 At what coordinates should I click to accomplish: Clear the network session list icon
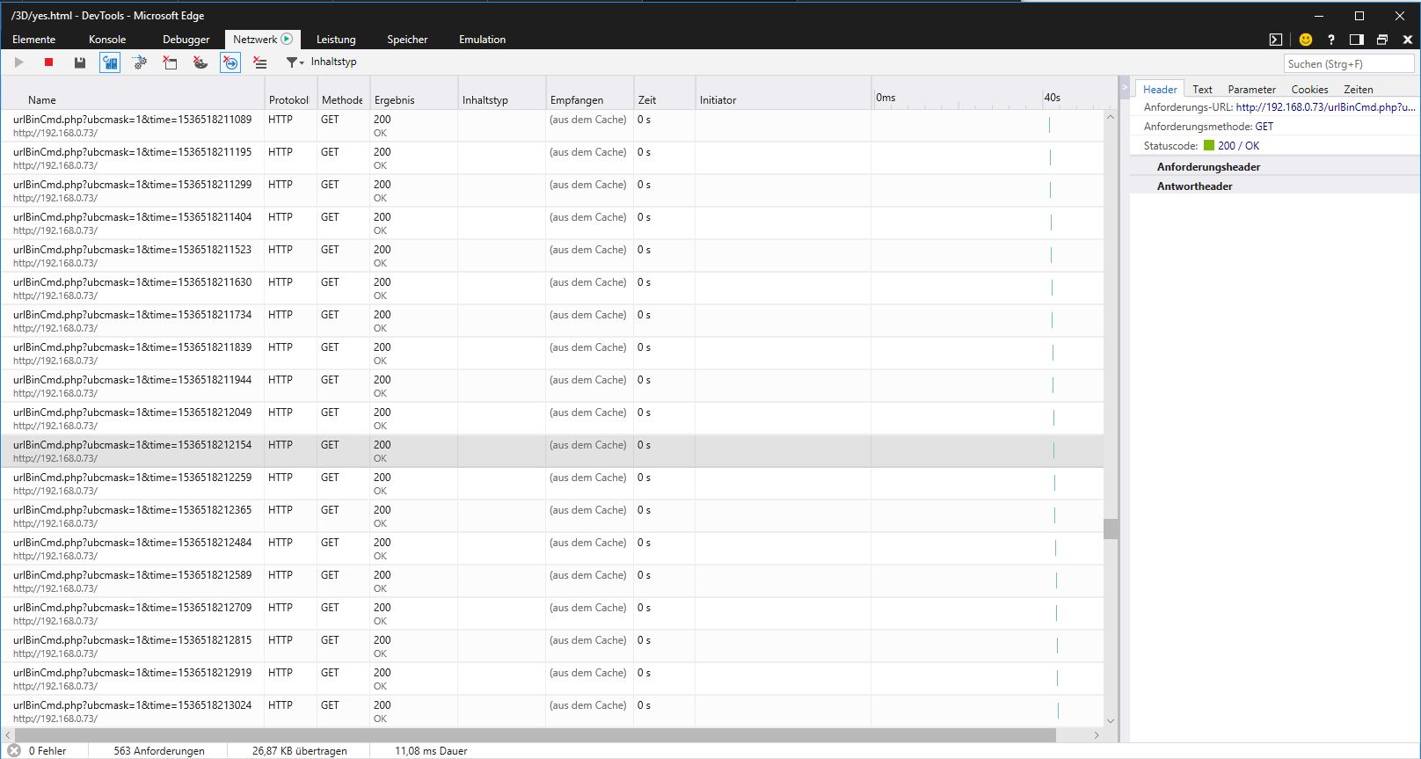(x=260, y=62)
